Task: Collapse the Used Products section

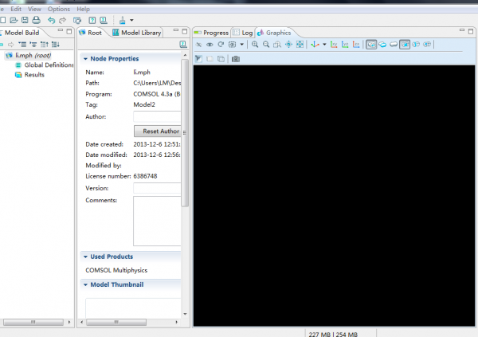Action: coord(85,257)
